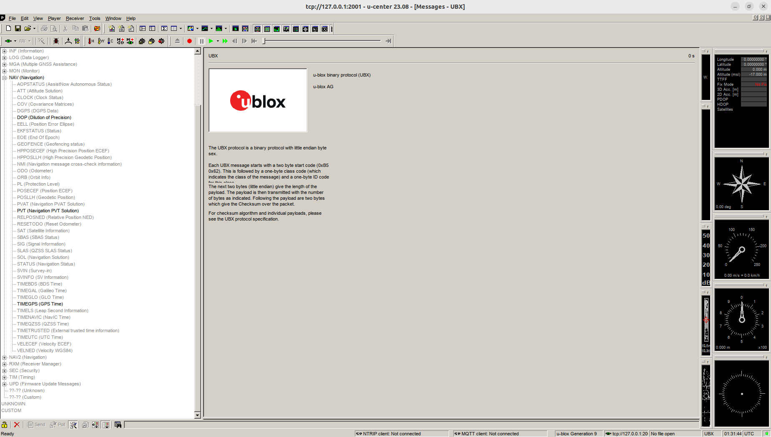Image resolution: width=771 pixels, height=437 pixels.
Task: Open the Tools menu
Action: (95, 18)
